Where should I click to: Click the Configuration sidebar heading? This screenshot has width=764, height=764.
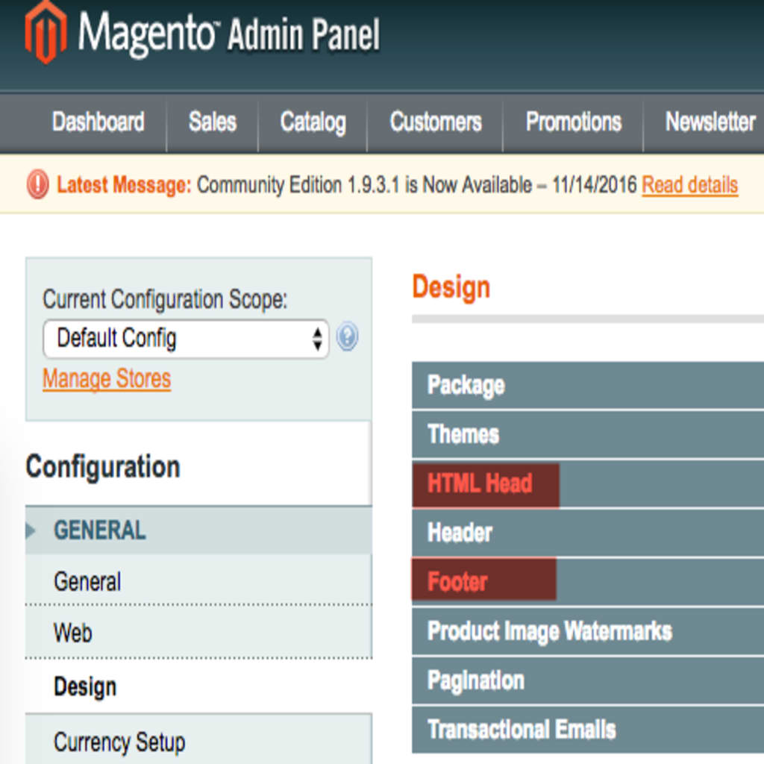[103, 467]
